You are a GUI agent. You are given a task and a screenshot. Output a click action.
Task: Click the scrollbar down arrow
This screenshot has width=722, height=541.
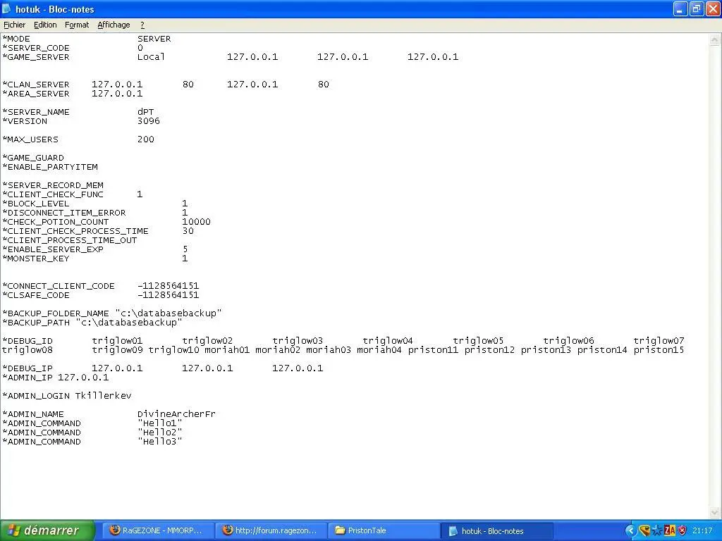[715, 512]
